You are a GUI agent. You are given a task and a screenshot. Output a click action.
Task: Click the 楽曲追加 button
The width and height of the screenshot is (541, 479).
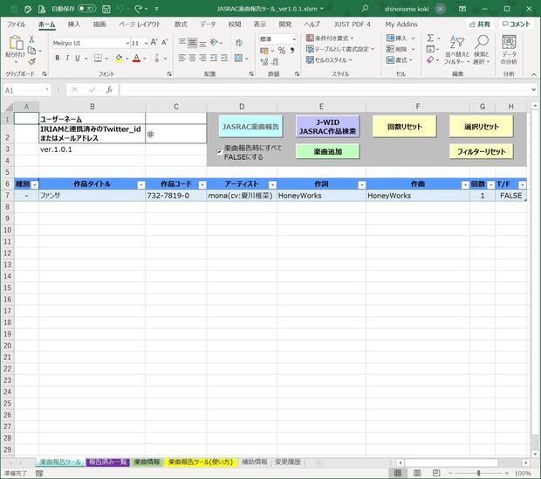tap(327, 151)
